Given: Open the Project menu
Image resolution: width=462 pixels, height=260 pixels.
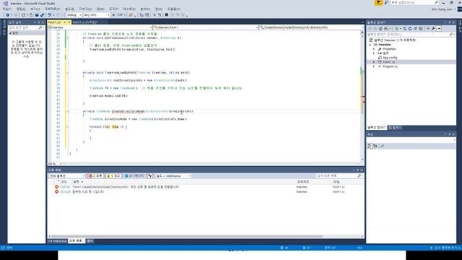Looking at the screenshot, I should [52, 9].
